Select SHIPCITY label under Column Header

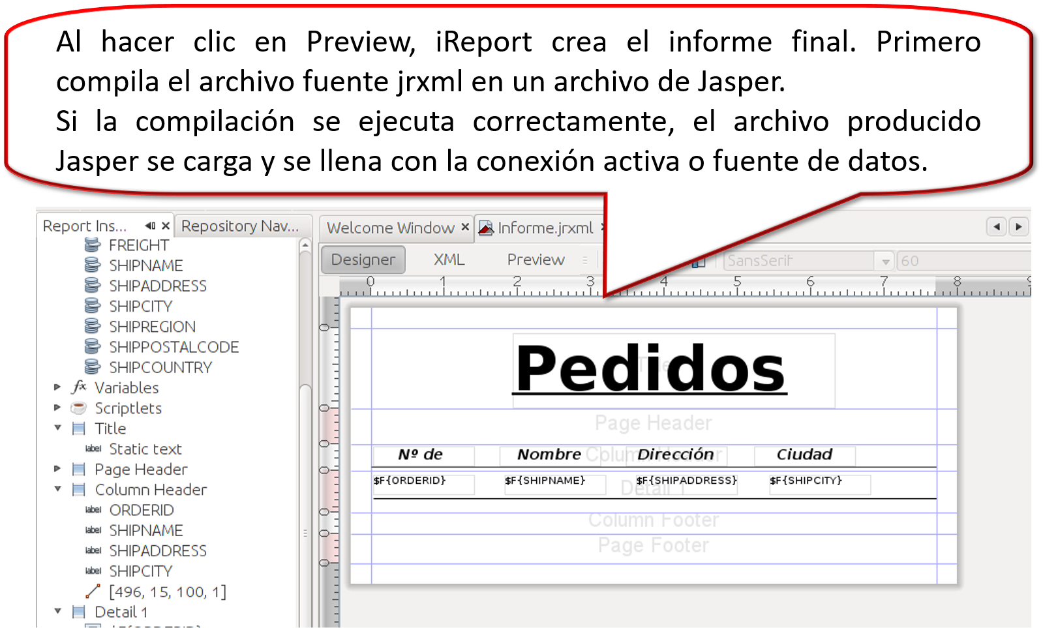(x=141, y=571)
